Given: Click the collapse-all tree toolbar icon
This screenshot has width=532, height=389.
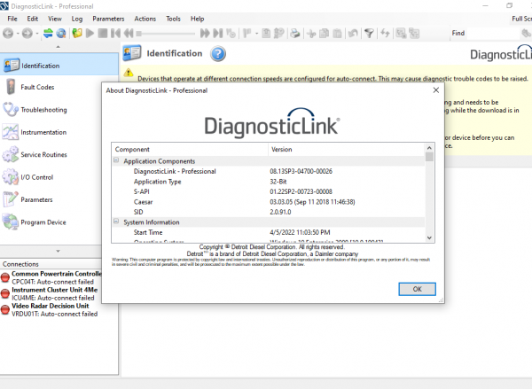Looking at the screenshot, I should point(414,34).
